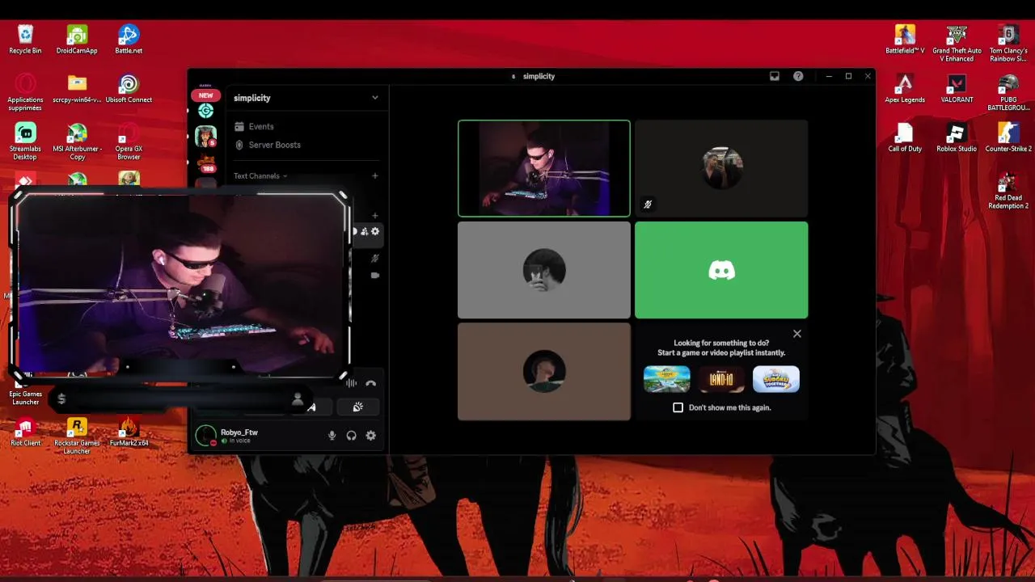
Task: Launch Tom Clancy's Rainbow Six shortcut
Action: click(x=1008, y=44)
